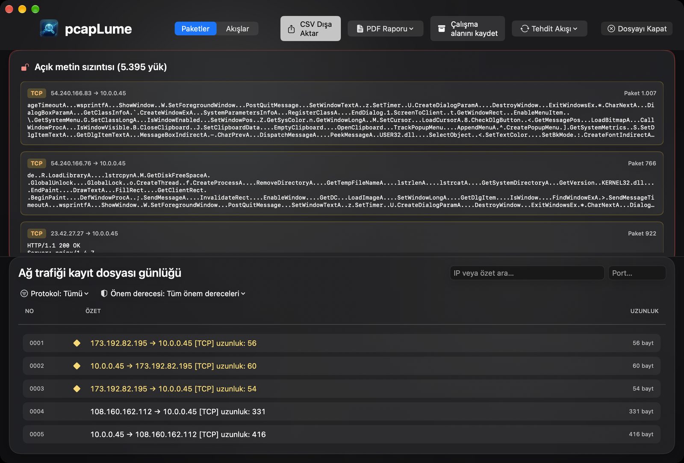Click the UZUNLUK column header
The image size is (684, 463).
[x=644, y=311]
